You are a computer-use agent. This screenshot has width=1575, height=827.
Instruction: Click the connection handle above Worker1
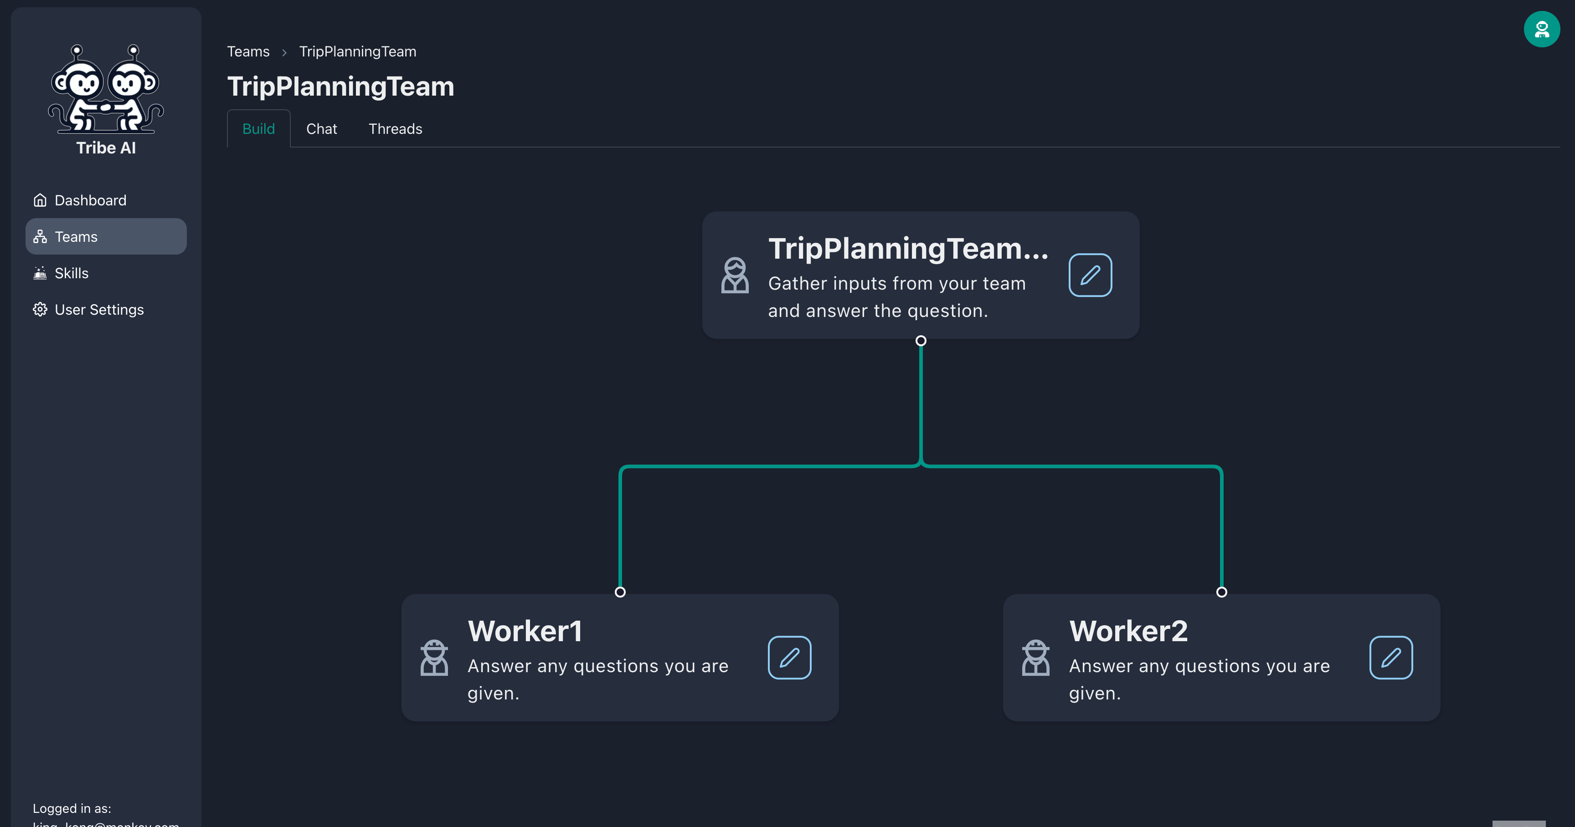pyautogui.click(x=620, y=592)
